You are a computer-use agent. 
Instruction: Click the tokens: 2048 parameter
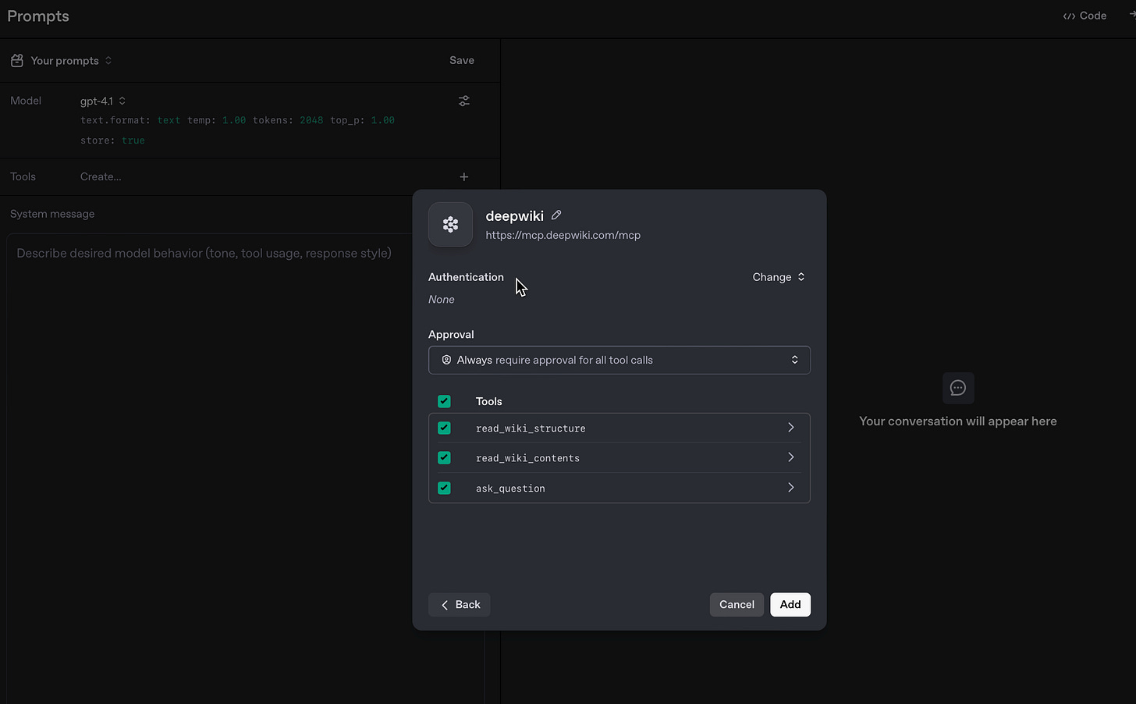[288, 120]
